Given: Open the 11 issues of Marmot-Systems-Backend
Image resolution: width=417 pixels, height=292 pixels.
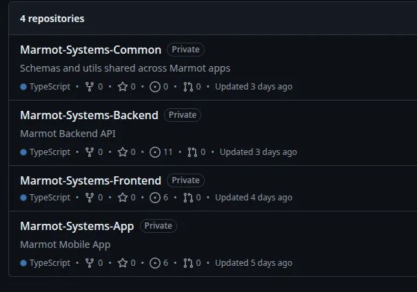Looking at the screenshot, I should (x=161, y=152).
